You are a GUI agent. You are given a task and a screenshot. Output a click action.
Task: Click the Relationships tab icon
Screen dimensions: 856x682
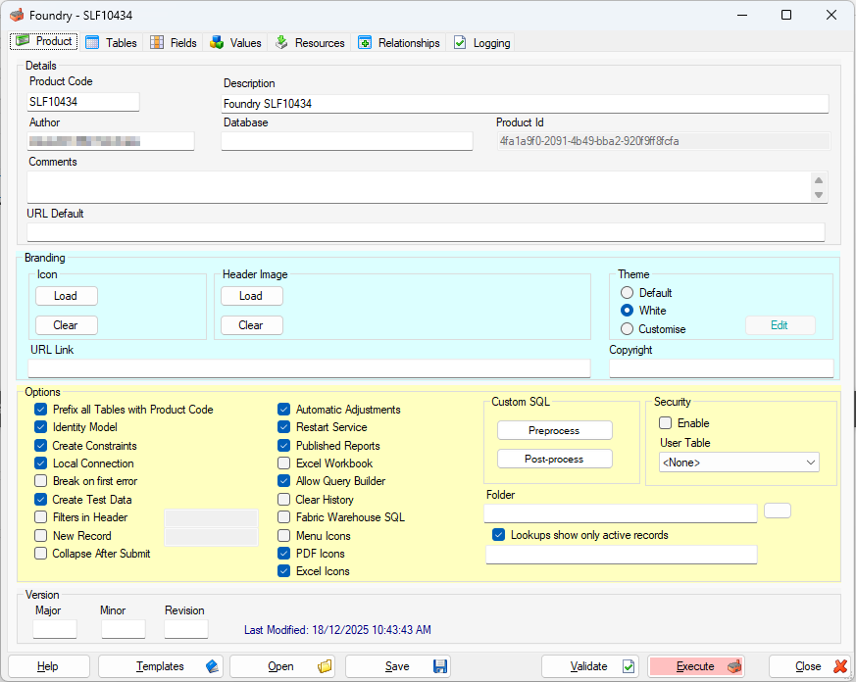pos(365,42)
